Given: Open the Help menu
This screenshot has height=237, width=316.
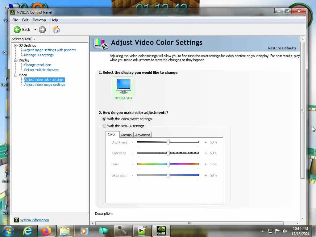Looking at the screenshot, I should (x=54, y=20).
